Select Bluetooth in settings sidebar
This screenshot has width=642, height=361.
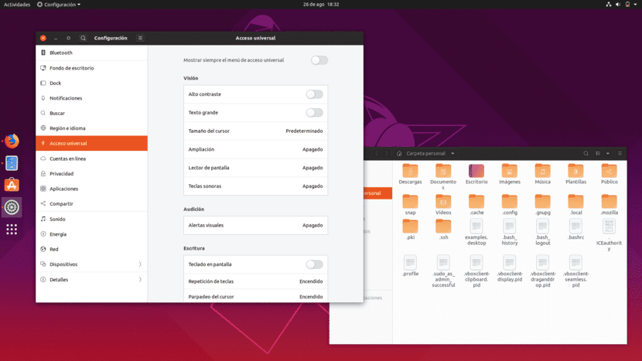pos(91,53)
